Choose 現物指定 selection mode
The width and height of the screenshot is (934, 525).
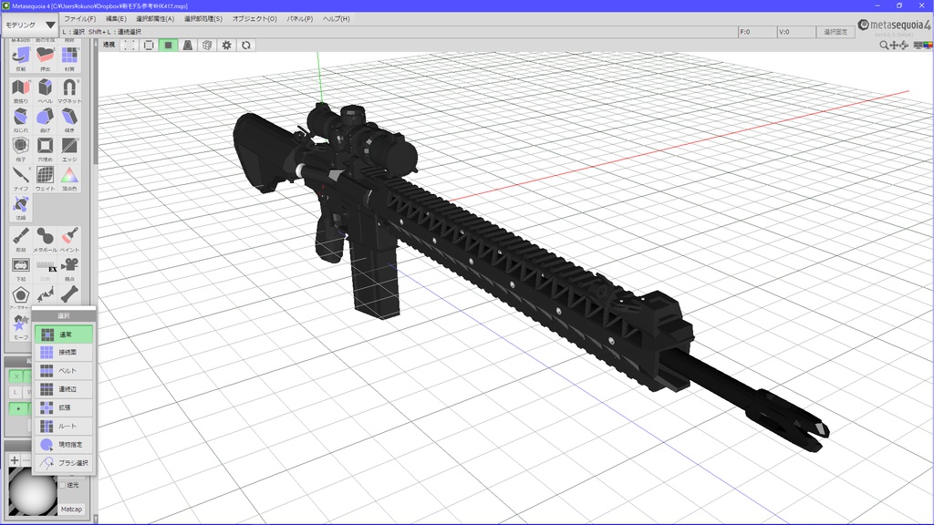[x=64, y=445]
